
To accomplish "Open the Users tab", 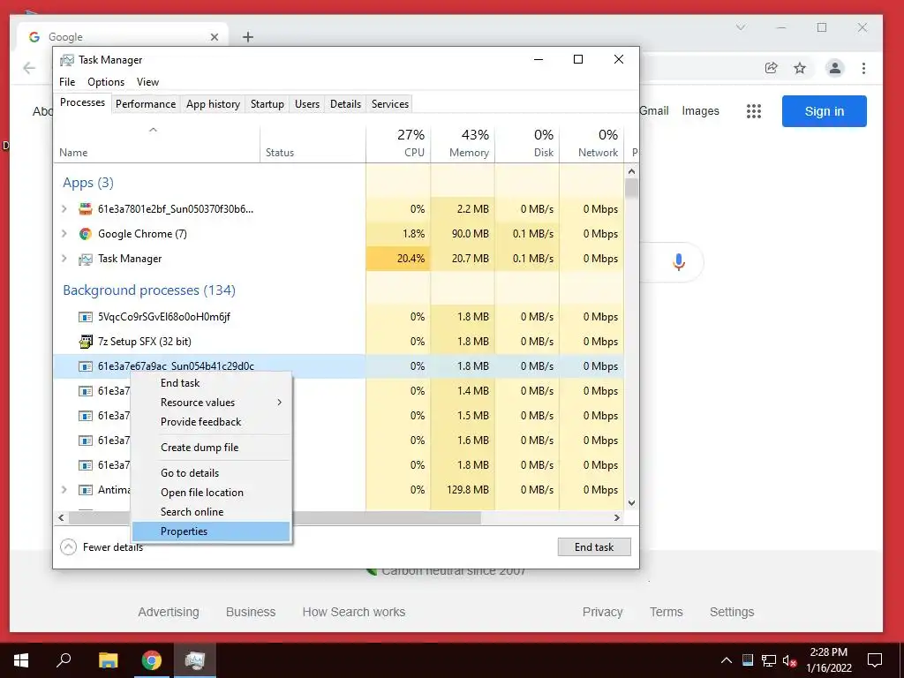I will [306, 104].
